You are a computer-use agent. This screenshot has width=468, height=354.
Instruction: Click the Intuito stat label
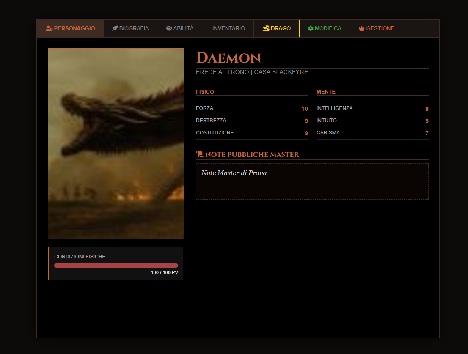coord(327,121)
